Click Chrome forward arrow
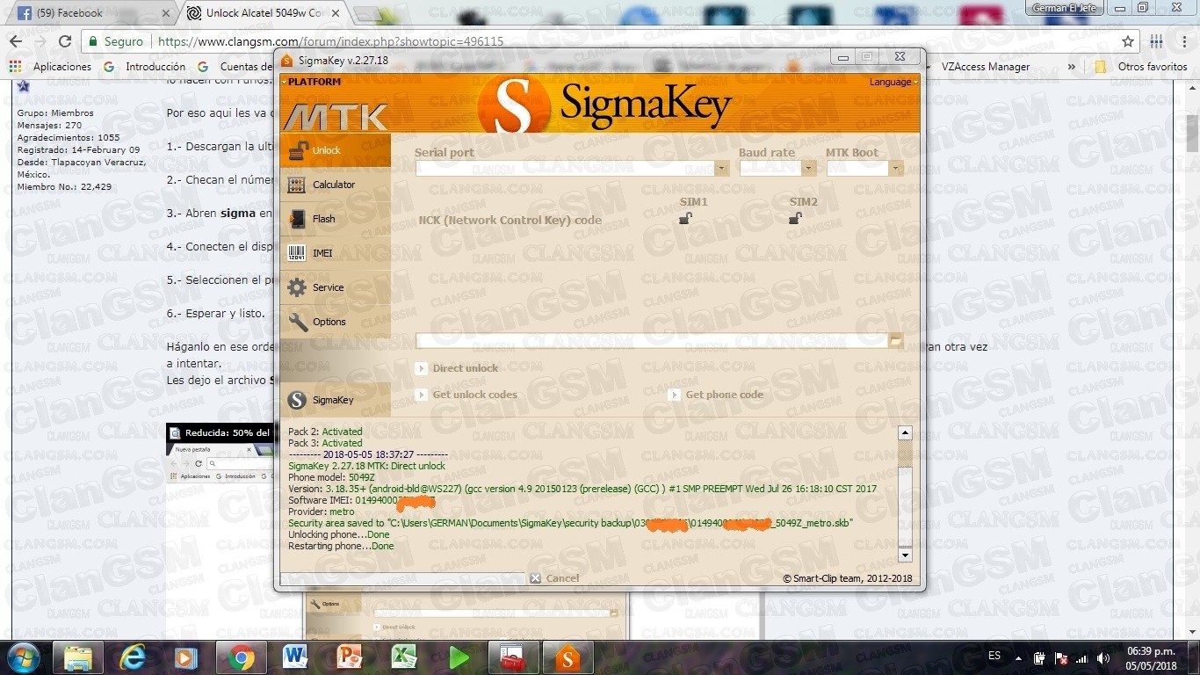The height and width of the screenshot is (675, 1200). [40, 41]
